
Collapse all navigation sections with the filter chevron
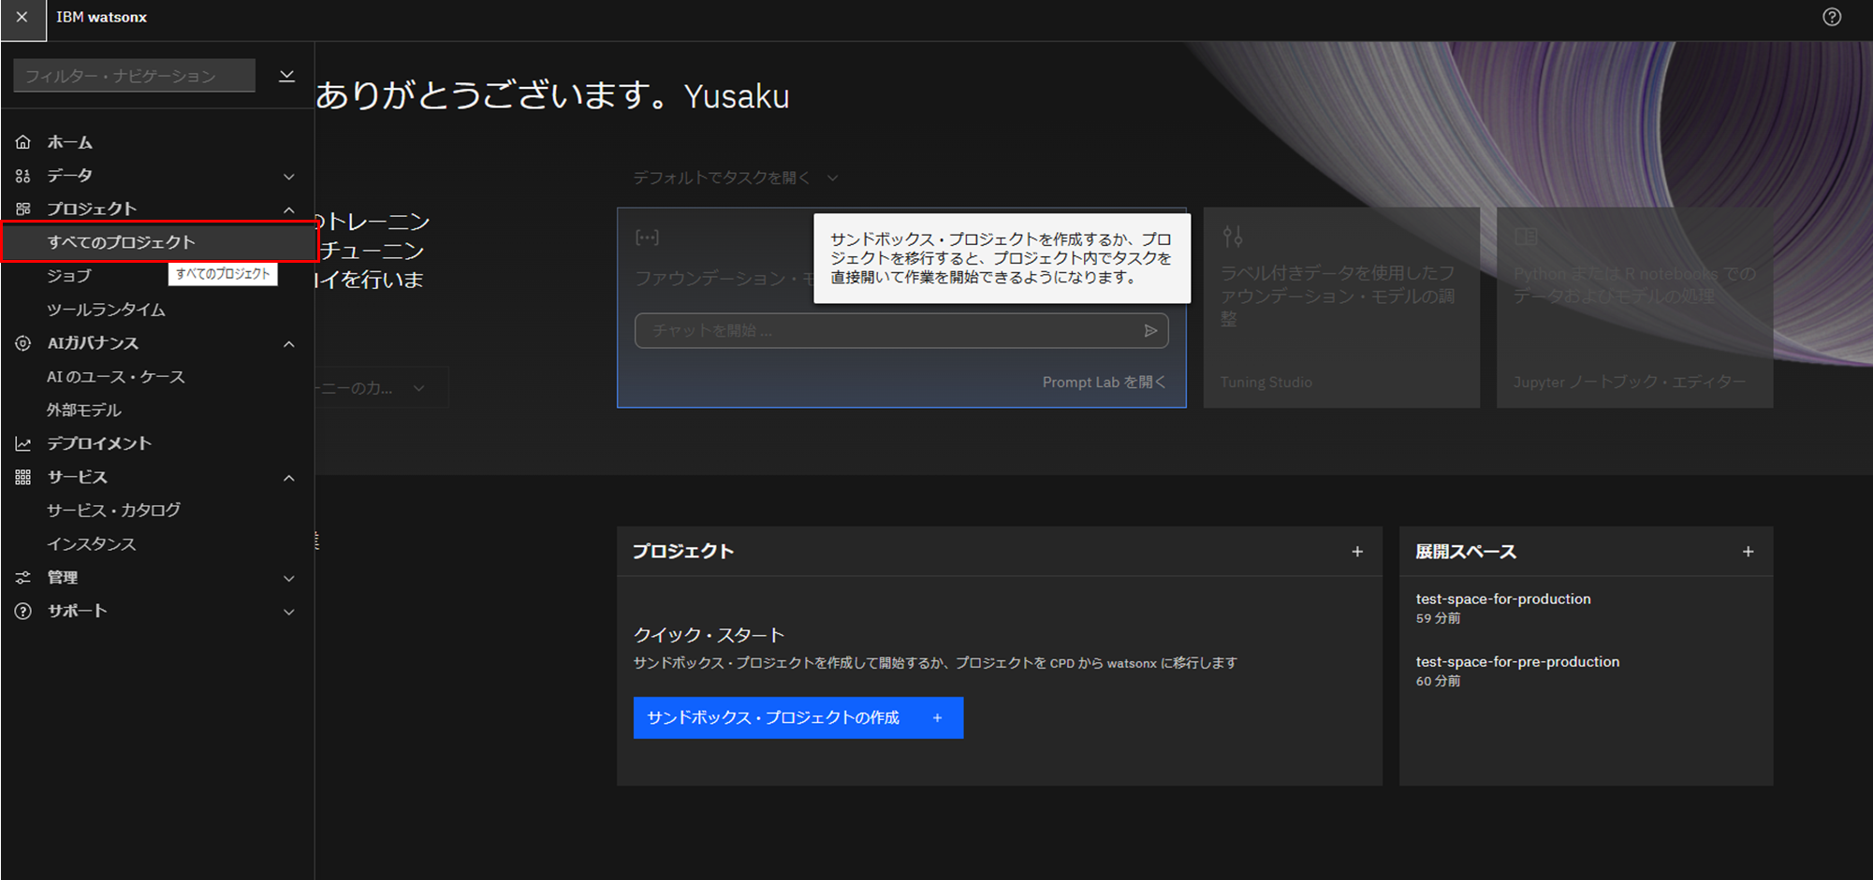tap(287, 76)
